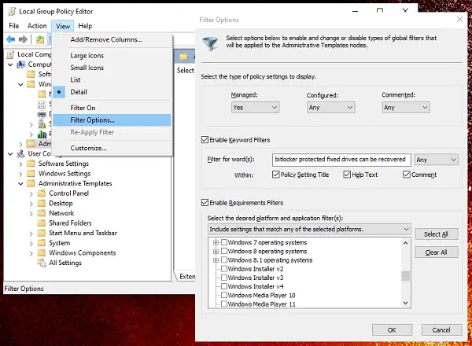Click the Desktop folder icon

pos(42,203)
